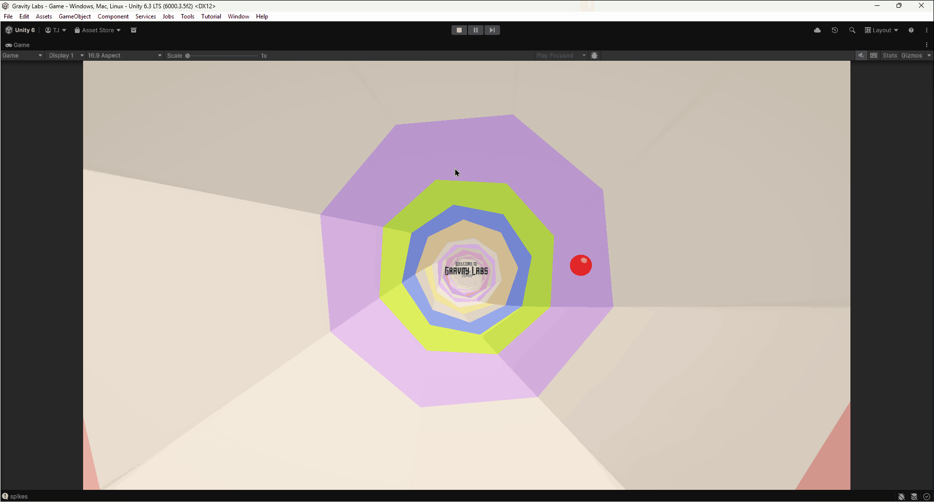Open the Component menu
Screen dimensions: 934x502
coord(113,17)
